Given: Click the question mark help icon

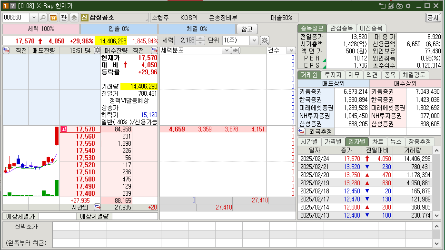Looking at the screenshot, I should click(12, 6).
